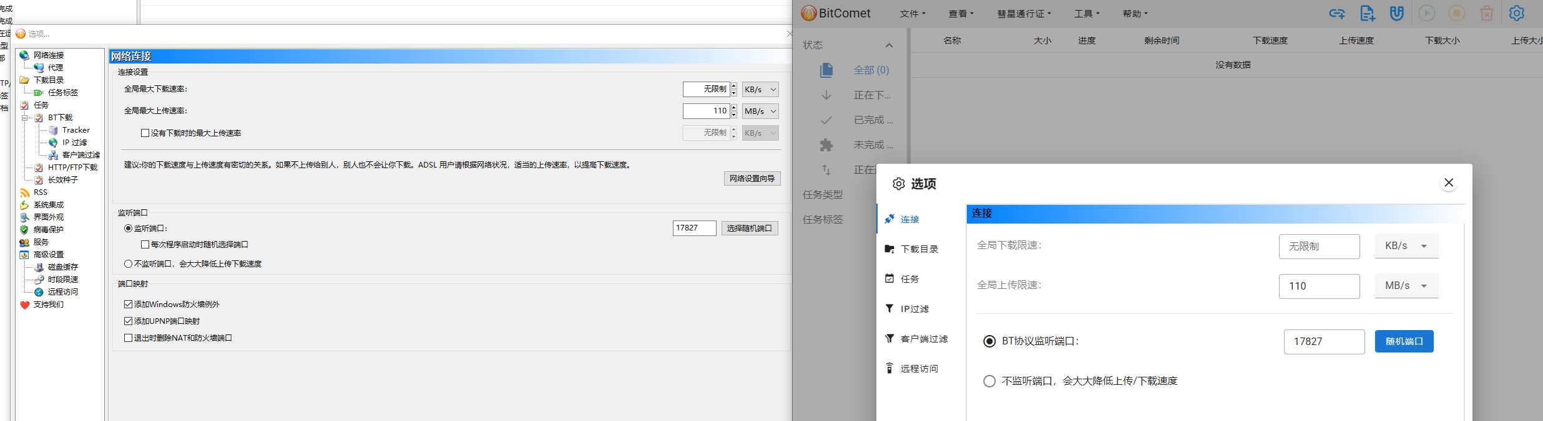
Task: Select 网络连接 globe icon in the old options tree
Action: click(24, 55)
